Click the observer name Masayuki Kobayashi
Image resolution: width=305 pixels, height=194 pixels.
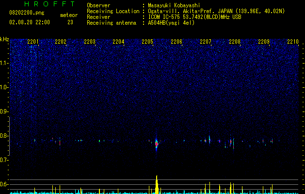pyautogui.click(x=174, y=5)
